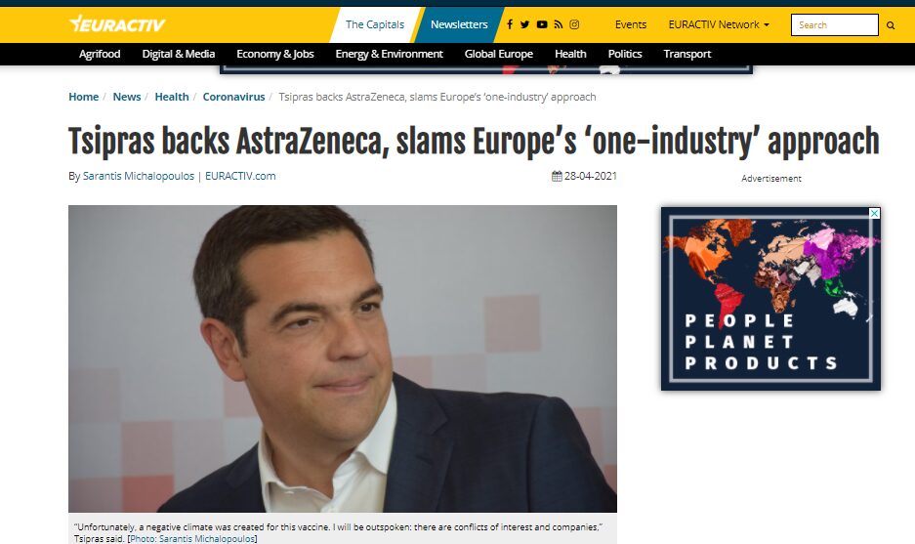Select Global Europe in navigation bar
915x544 pixels.
[499, 54]
